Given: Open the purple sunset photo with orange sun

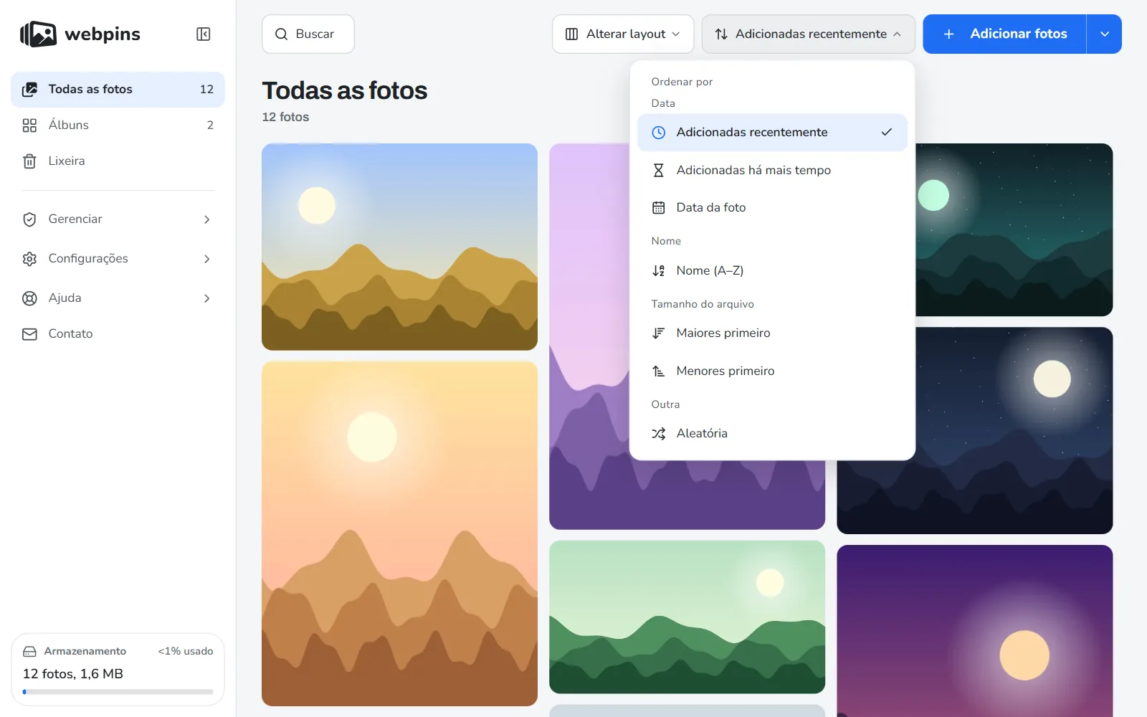Looking at the screenshot, I should click(975, 631).
